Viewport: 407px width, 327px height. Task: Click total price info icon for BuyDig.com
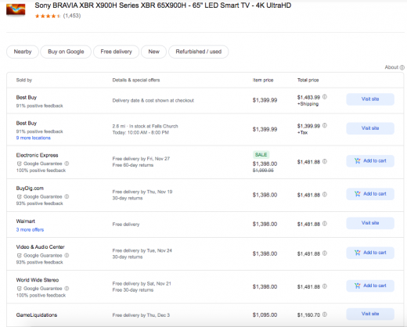325,195
